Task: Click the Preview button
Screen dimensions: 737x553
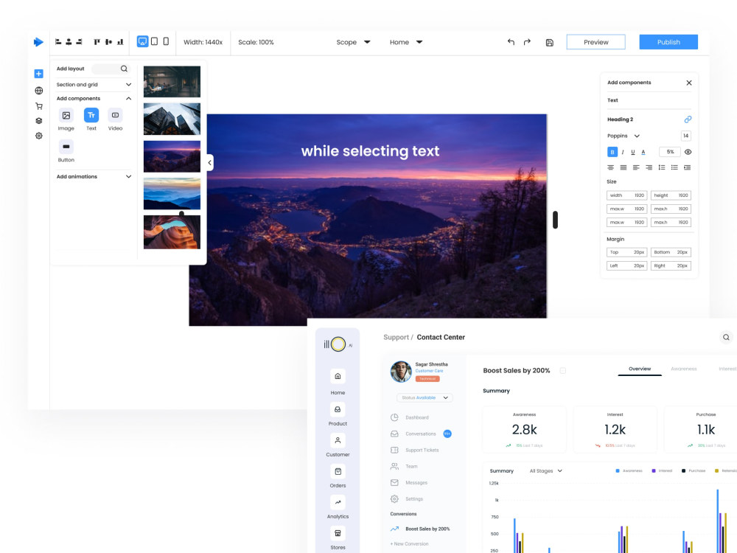Action: pos(595,42)
